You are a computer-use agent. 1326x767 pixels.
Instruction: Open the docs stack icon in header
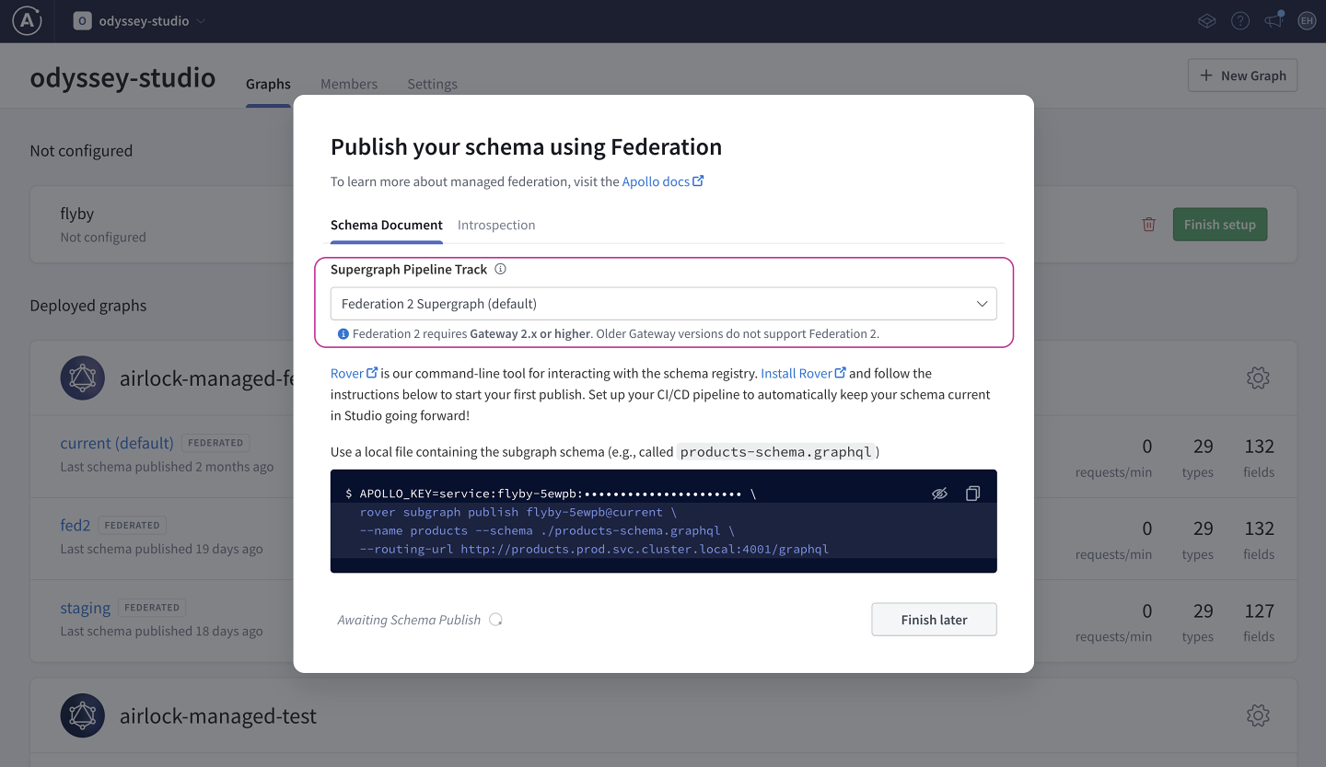click(x=1206, y=20)
